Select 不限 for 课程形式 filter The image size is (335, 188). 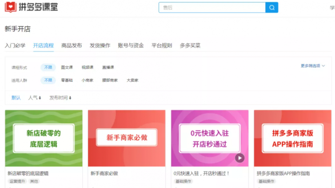coord(48,67)
